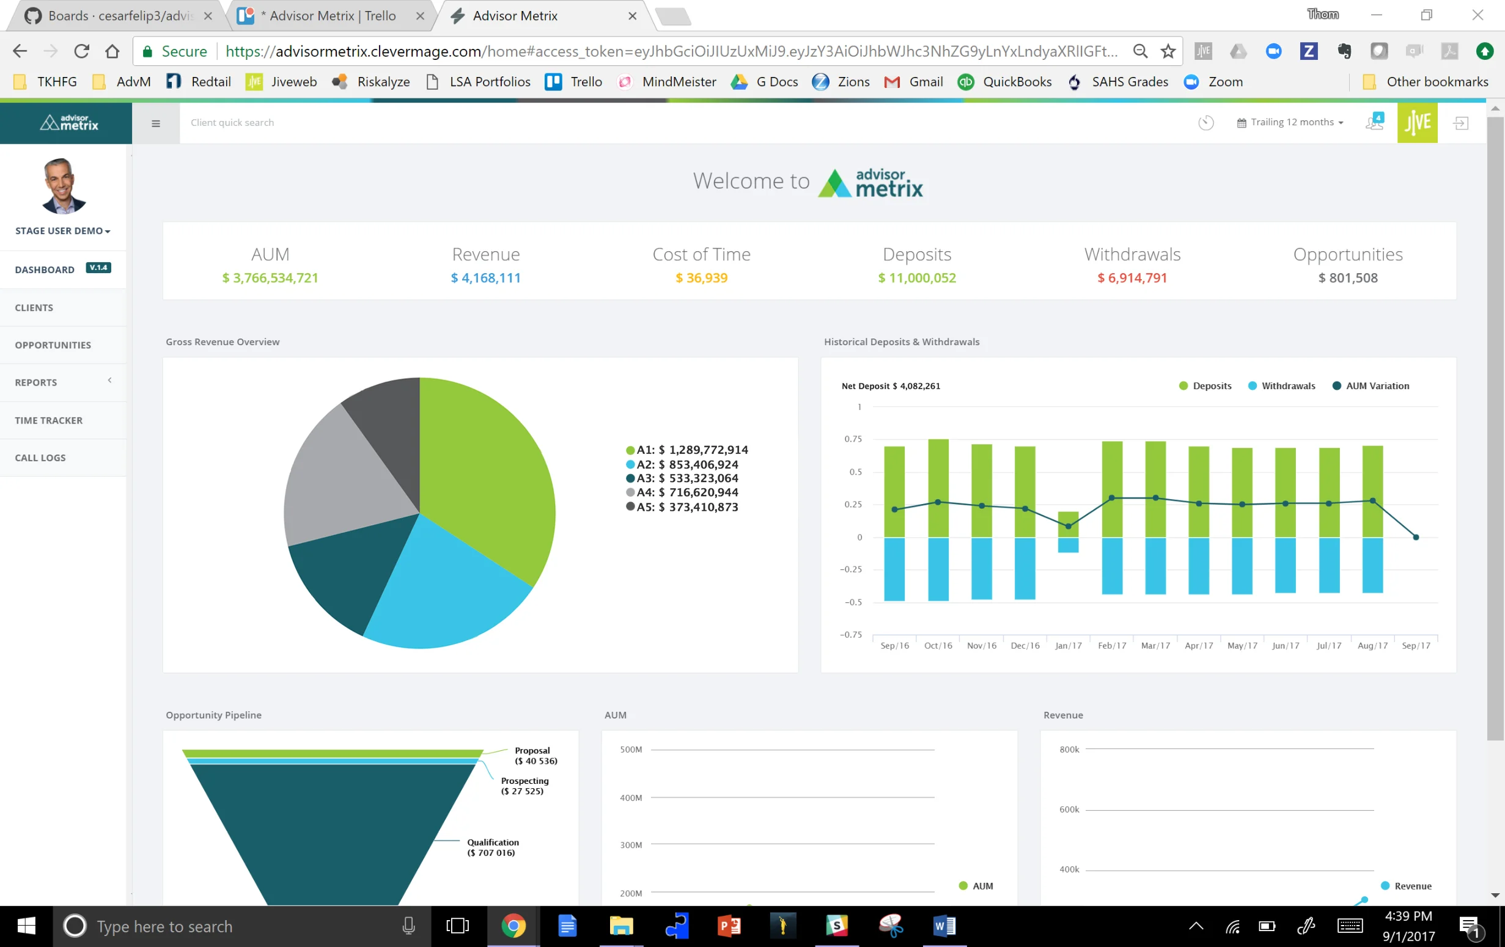Toggle A4 slice in pie legend
The image size is (1505, 947).
tap(682, 492)
